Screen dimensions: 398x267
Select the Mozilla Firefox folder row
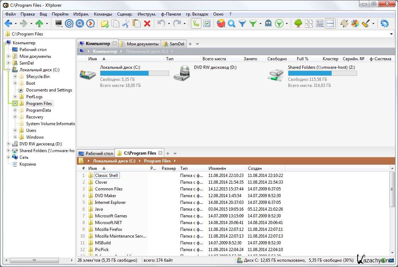pyautogui.click(x=109, y=229)
